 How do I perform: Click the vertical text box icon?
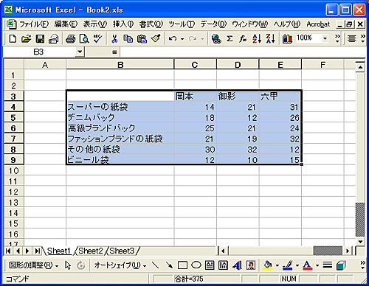point(224,265)
